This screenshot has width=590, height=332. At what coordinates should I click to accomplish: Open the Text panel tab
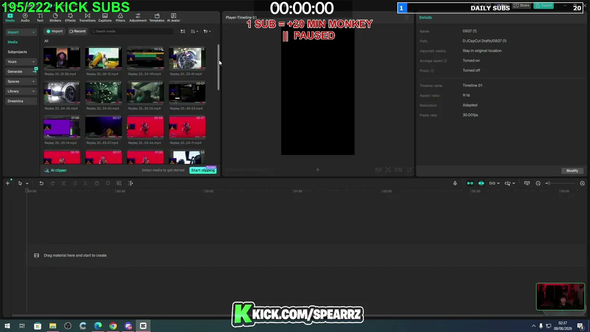pos(40,18)
